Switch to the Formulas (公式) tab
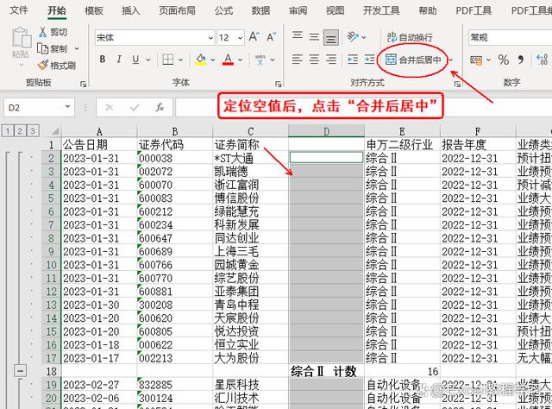Screen dimensions: 552x409 point(224,10)
